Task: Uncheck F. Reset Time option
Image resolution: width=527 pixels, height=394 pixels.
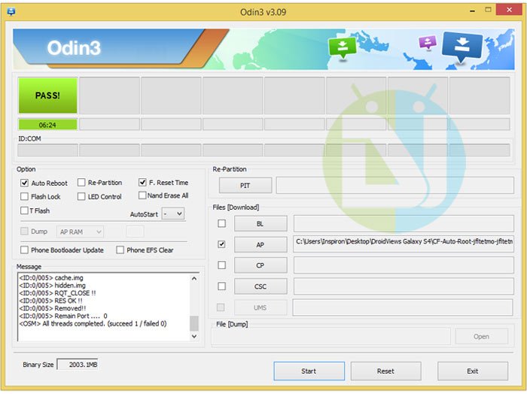Action: click(142, 182)
